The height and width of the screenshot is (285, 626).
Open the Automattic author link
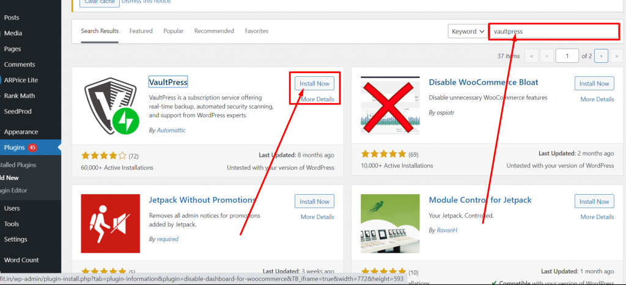tap(171, 131)
